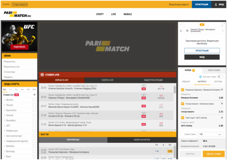Check the Хоккей sport checkbox
Image resolution: width=227 pixels, height=160 pixels.
pyautogui.click(x=34, y=115)
